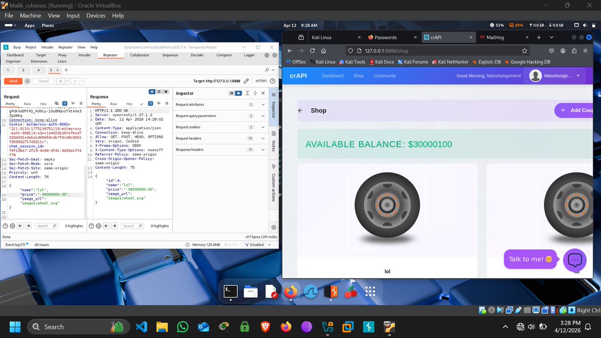Select top-bottom request/response layout
This screenshot has height=338, width=601.
159,92
